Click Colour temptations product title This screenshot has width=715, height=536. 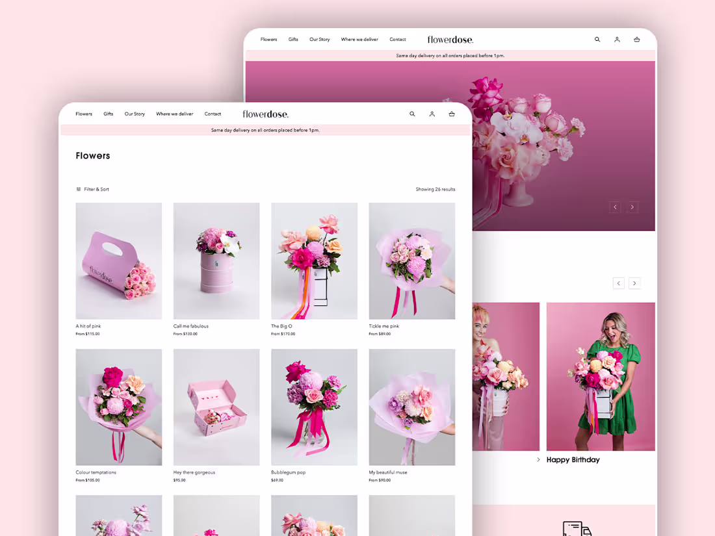96,472
